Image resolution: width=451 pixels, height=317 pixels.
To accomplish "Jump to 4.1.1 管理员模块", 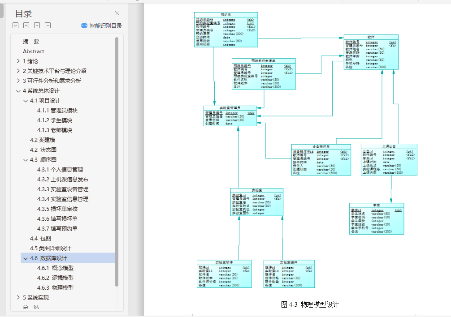I will pos(57,110).
